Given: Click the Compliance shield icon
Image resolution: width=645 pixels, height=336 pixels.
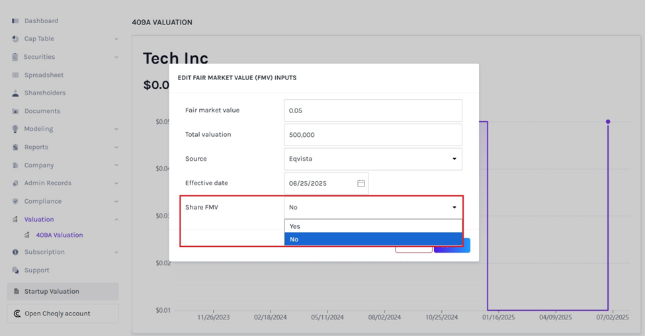Looking at the screenshot, I should tap(15, 202).
